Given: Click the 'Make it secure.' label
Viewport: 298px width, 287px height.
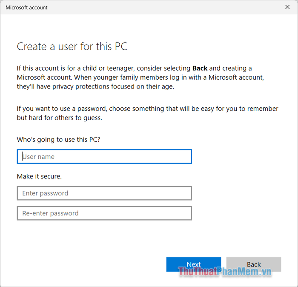Looking at the screenshot, I should point(39,176).
